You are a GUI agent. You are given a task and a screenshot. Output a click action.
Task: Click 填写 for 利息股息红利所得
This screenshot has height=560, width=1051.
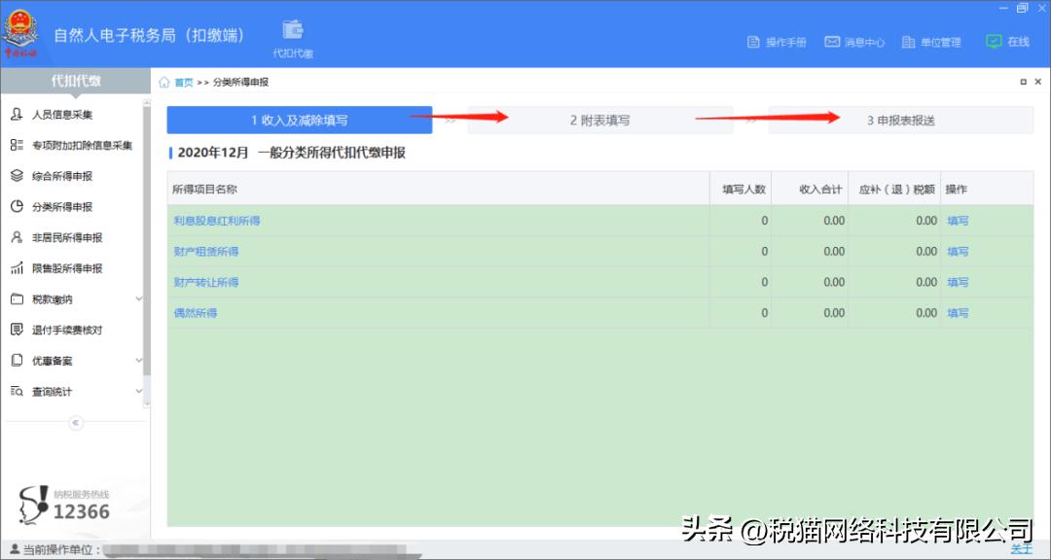coord(957,221)
